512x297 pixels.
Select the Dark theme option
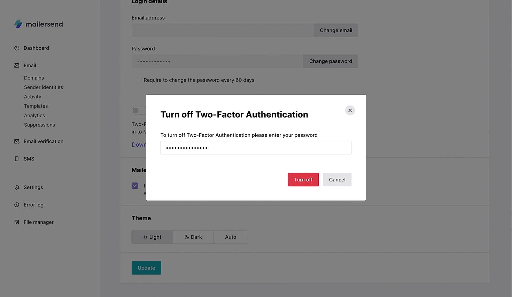193,237
